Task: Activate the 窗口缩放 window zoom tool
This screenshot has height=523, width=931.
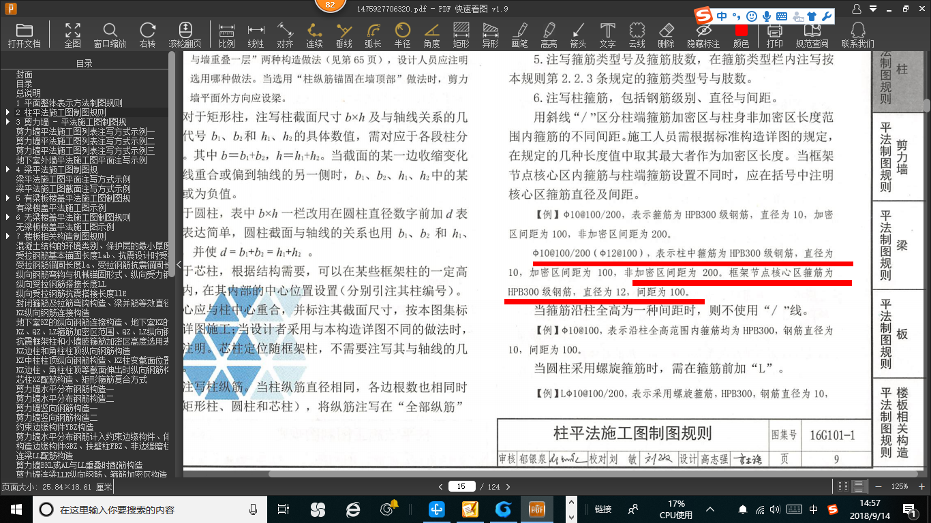Action: coord(110,35)
